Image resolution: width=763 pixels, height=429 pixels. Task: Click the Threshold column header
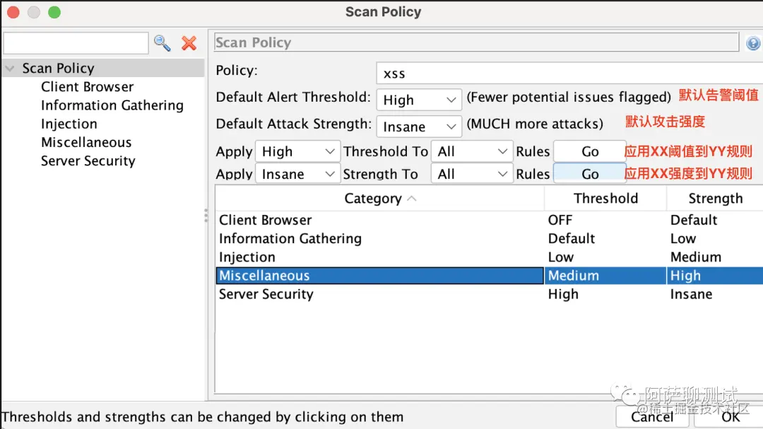coord(605,198)
